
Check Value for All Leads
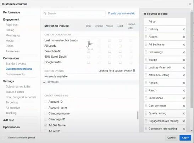coord(110,46)
